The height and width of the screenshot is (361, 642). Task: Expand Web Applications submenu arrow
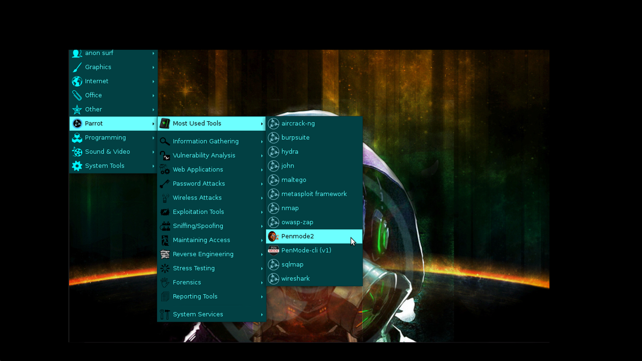pos(262,169)
